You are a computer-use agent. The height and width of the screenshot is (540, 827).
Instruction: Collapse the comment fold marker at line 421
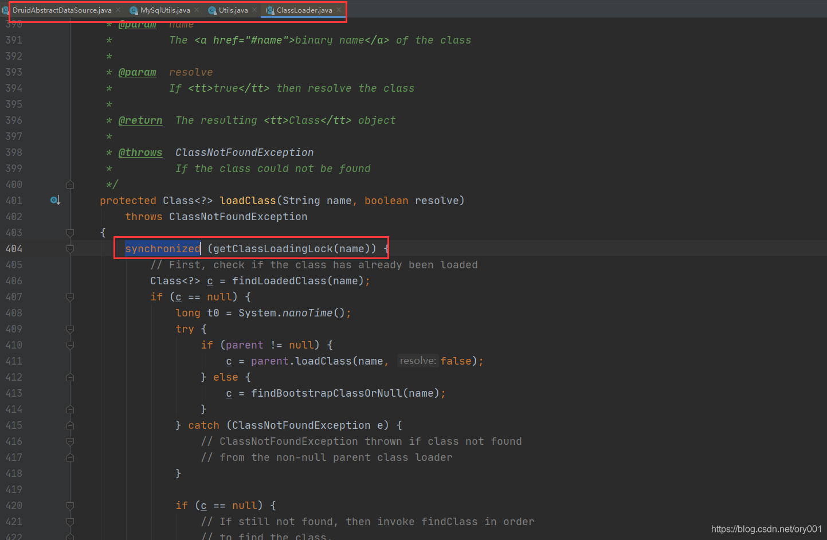click(70, 522)
